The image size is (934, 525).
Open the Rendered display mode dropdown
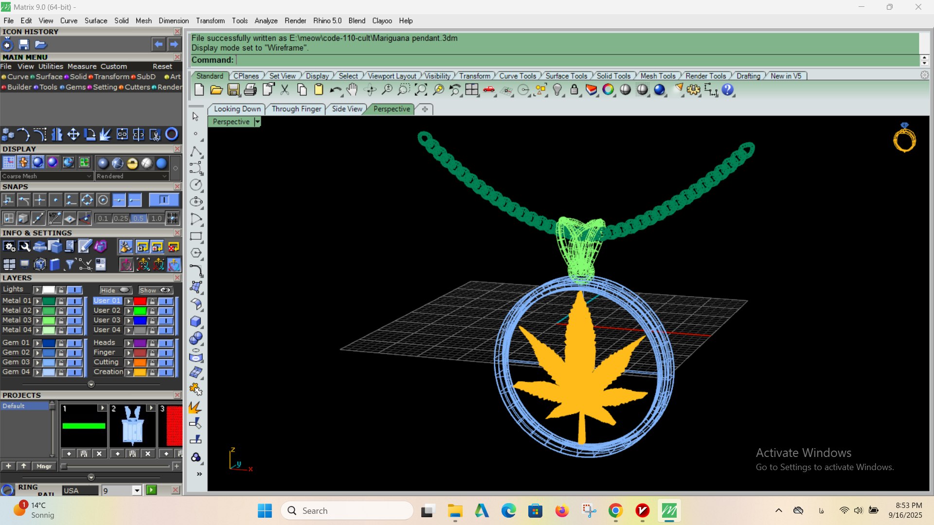coord(132,176)
